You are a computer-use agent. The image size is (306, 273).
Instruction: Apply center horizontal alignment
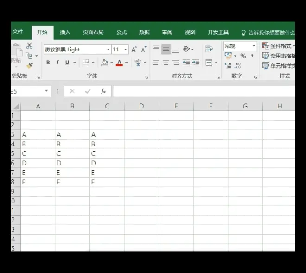[166, 63]
